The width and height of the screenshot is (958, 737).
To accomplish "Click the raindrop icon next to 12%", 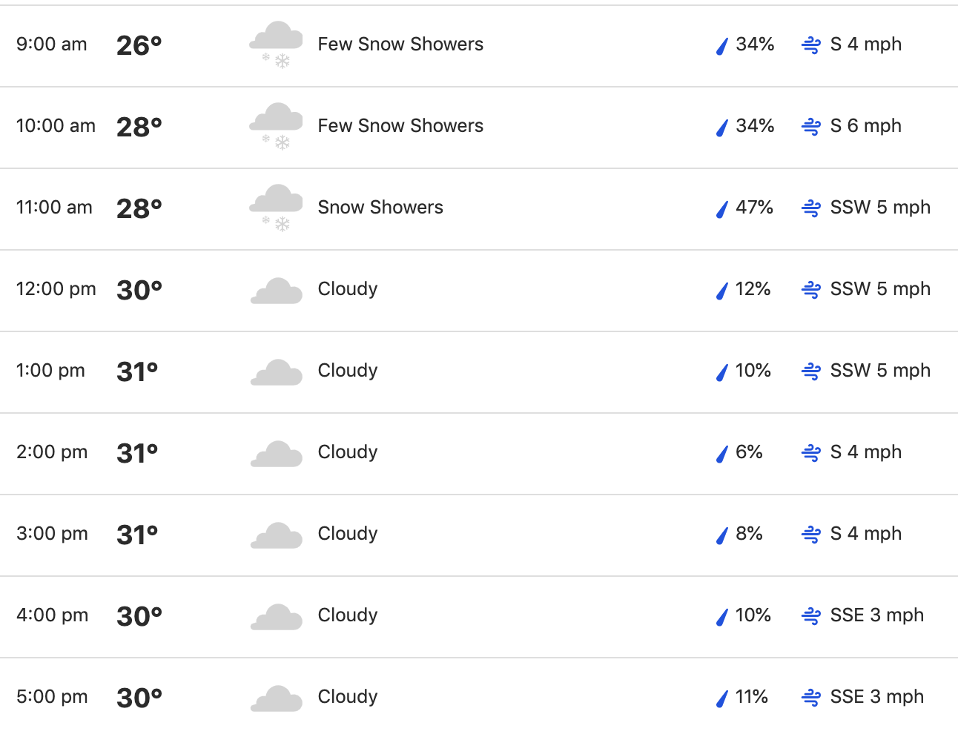I will 722,291.
